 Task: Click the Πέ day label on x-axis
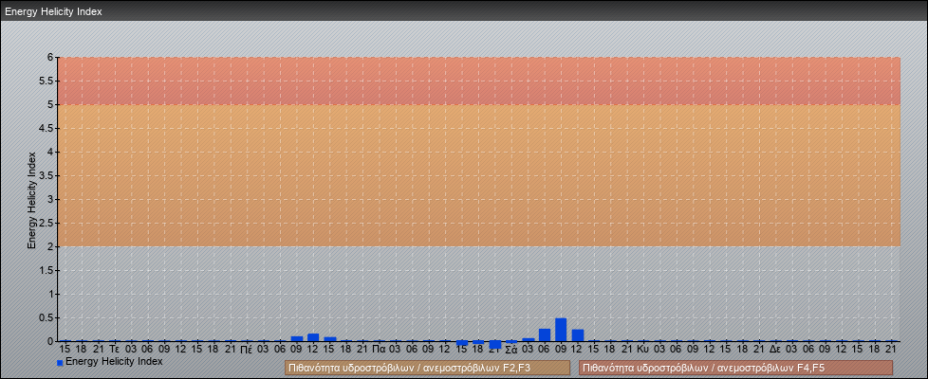(247, 350)
